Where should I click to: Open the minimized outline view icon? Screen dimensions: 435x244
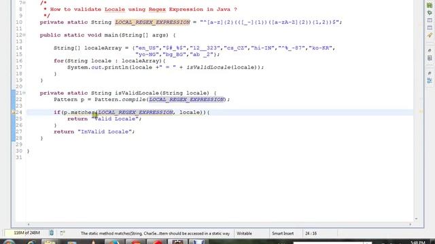click(x=430, y=81)
